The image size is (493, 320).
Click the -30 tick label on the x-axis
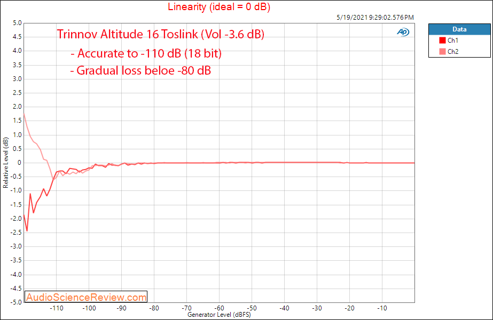[x=317, y=308]
